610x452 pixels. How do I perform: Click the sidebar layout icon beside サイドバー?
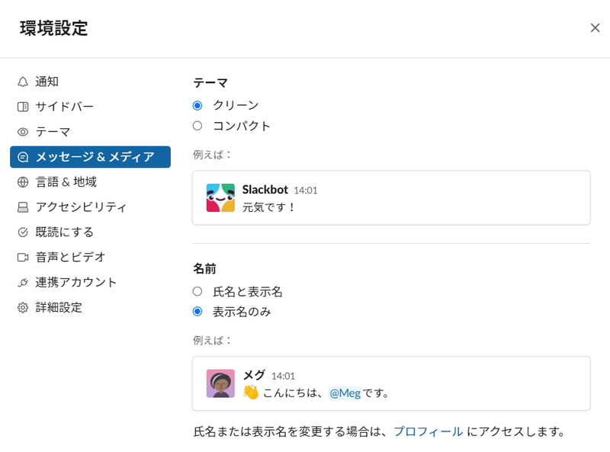[x=23, y=107]
